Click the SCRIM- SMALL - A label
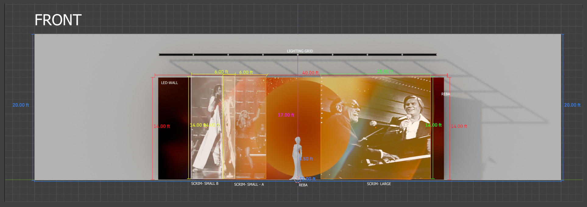The height and width of the screenshot is (207, 587). (x=249, y=184)
